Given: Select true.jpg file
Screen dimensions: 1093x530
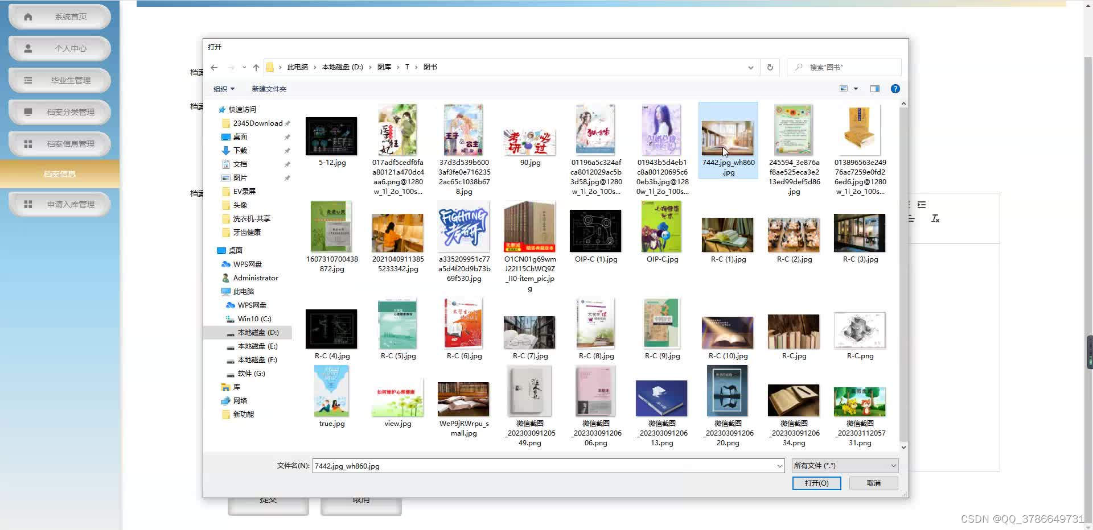Looking at the screenshot, I should click(x=332, y=396).
